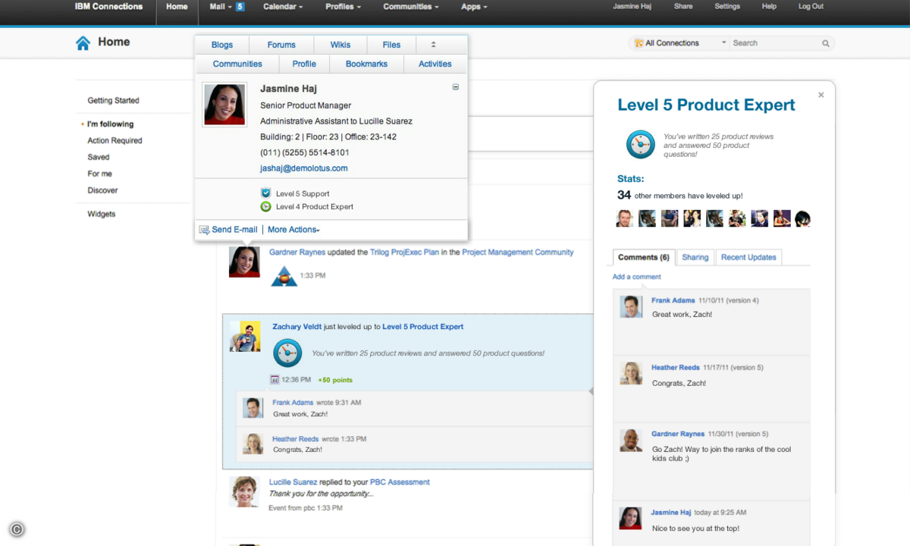Open the Calendar dropdown menu
The width and height of the screenshot is (910, 546).
tap(283, 7)
